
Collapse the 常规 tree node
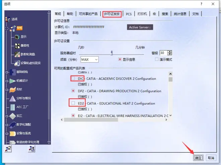point(7,28)
